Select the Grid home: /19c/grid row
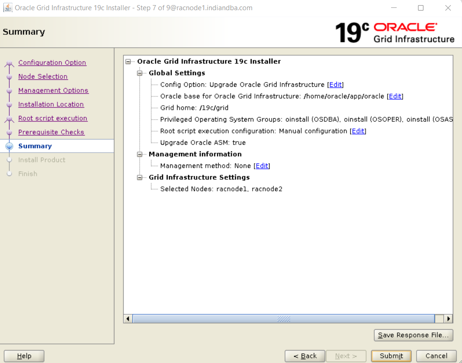This screenshot has width=462, height=363. point(195,108)
